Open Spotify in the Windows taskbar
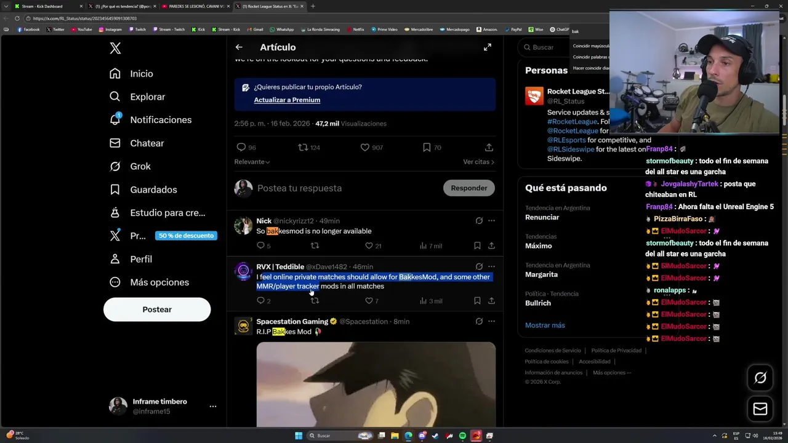Screen dimensions: 788x443 tap(462, 436)
